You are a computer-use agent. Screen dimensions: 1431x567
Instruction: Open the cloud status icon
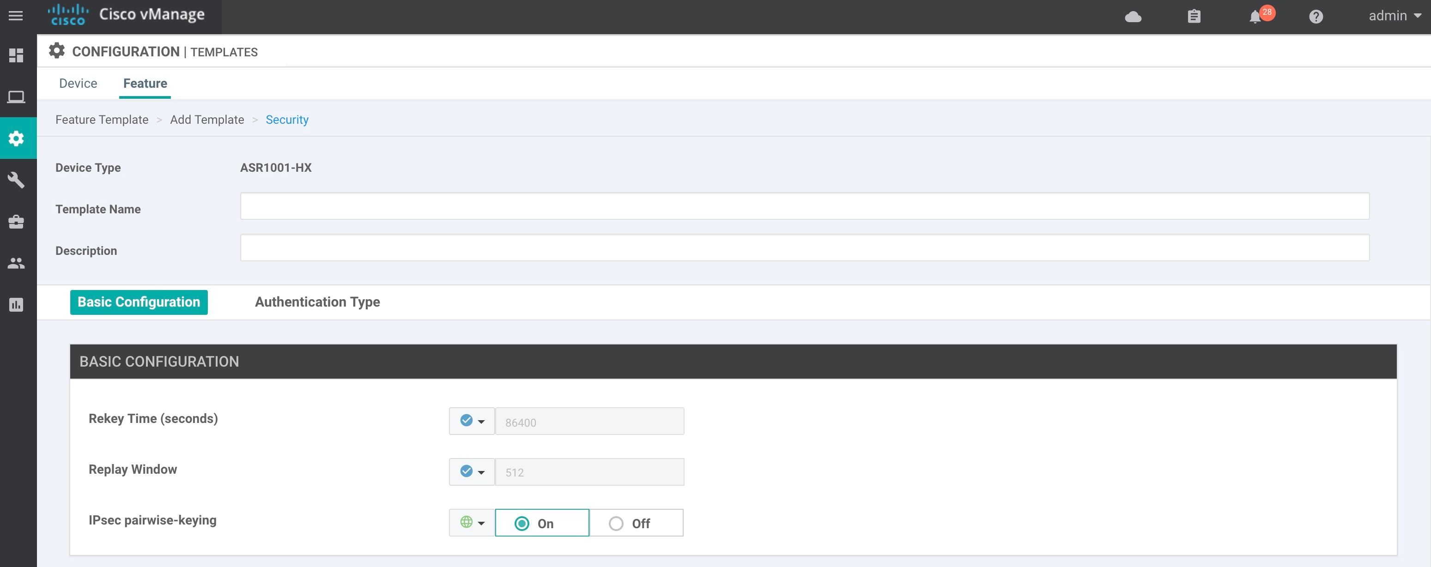click(x=1133, y=17)
